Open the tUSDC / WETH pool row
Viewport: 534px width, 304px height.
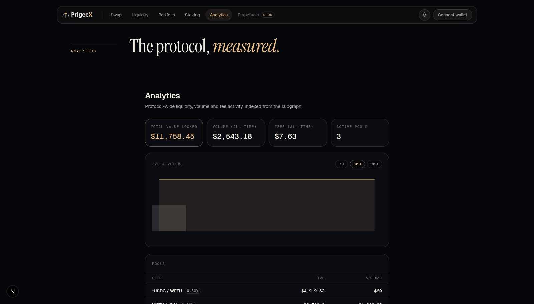pyautogui.click(x=267, y=291)
